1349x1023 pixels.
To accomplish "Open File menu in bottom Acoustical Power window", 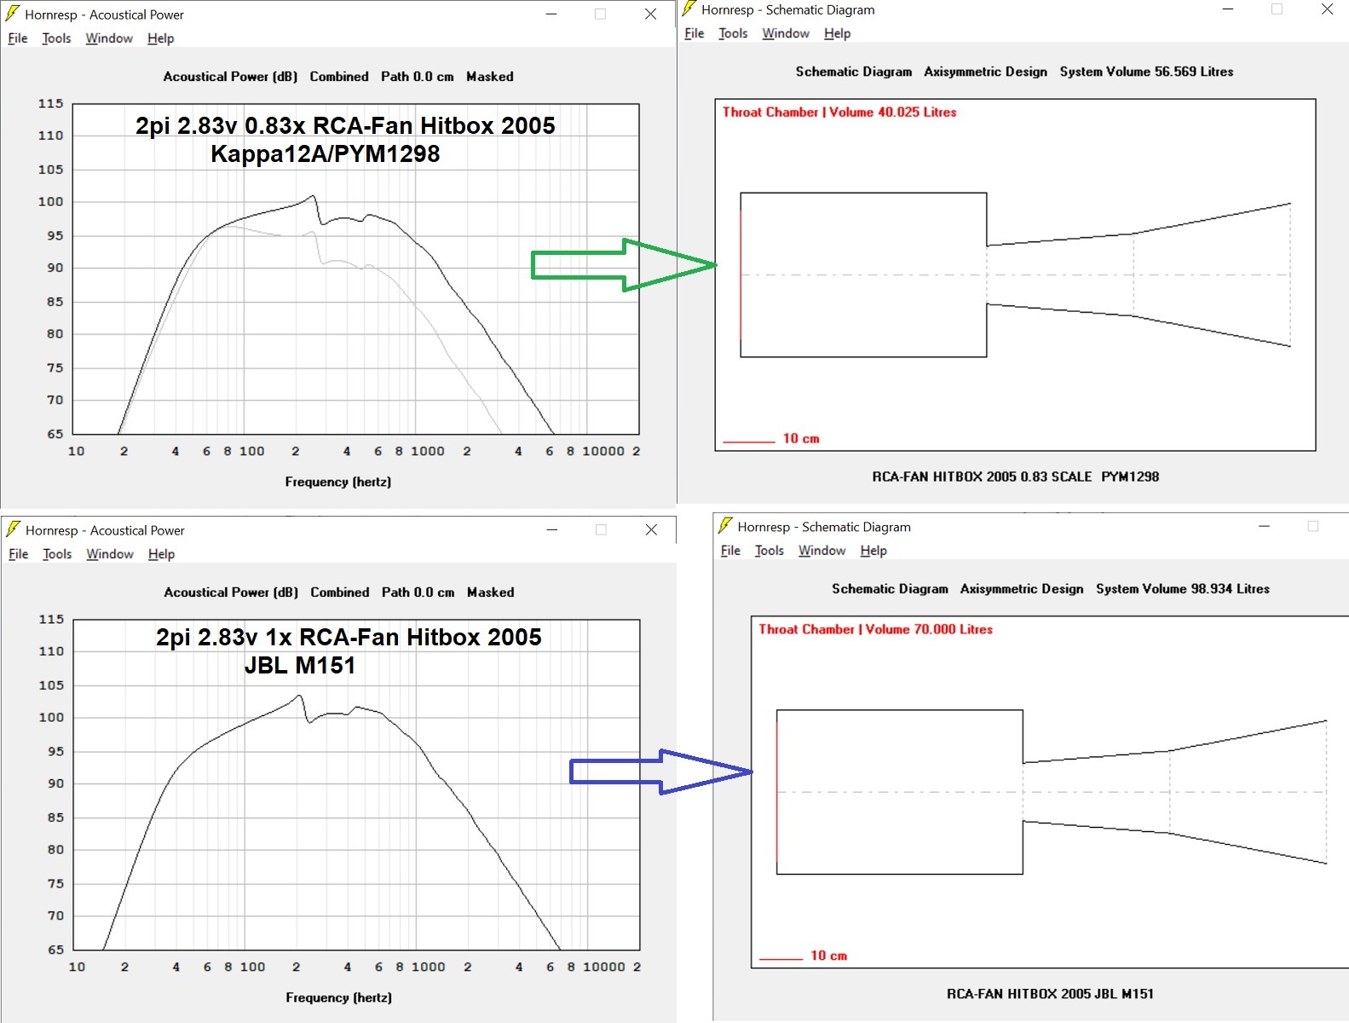I will pos(19,554).
